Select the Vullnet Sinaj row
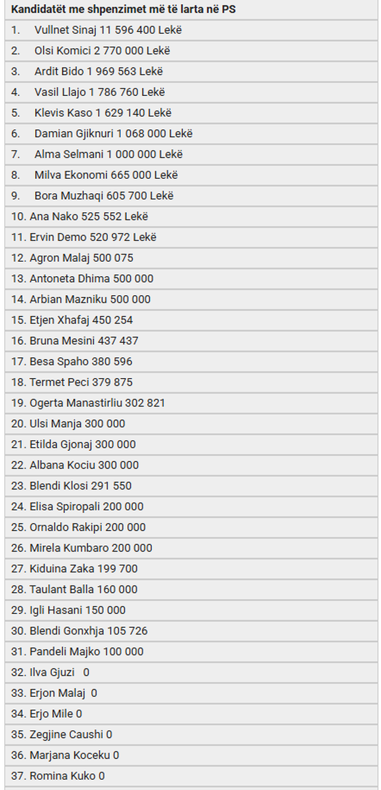Image resolution: width=381 pixels, height=790 pixels. click(x=190, y=30)
